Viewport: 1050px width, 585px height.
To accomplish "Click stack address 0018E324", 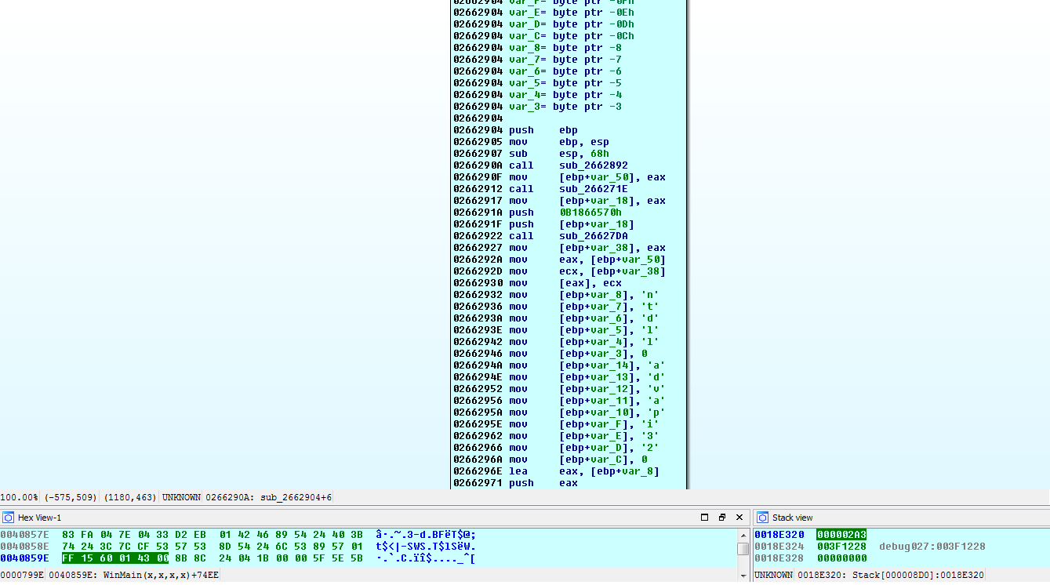I will tap(779, 547).
